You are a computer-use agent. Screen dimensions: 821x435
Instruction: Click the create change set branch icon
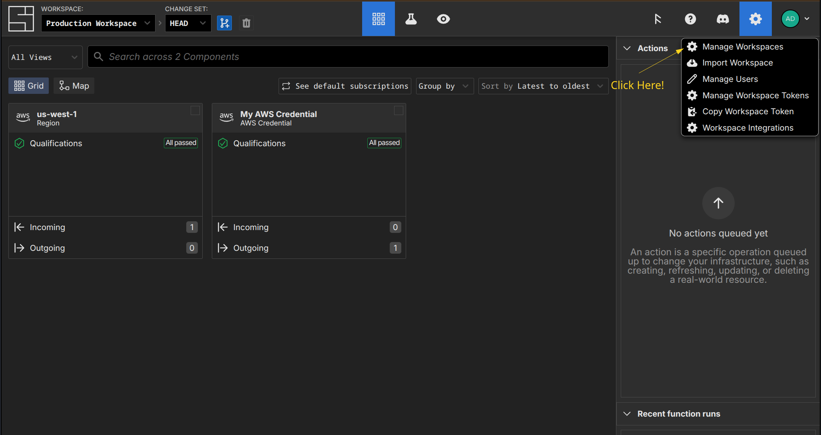[224, 23]
